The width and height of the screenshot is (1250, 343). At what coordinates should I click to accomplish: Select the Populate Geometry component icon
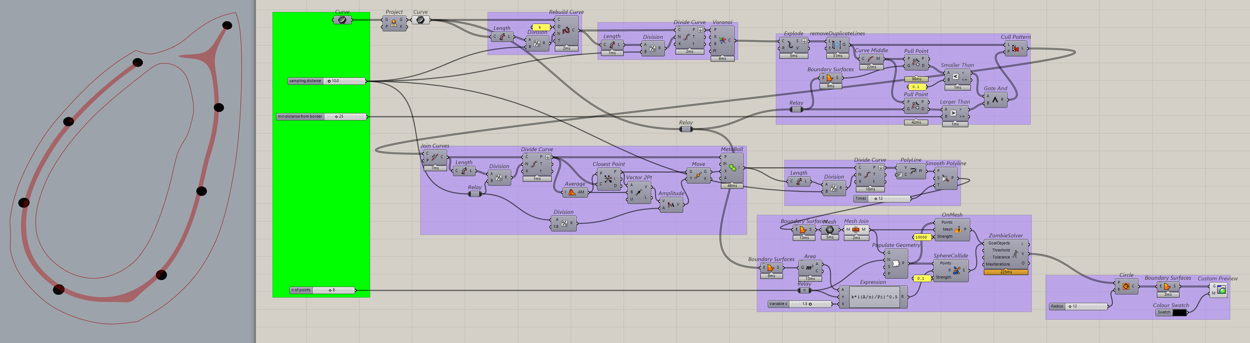pos(896,263)
